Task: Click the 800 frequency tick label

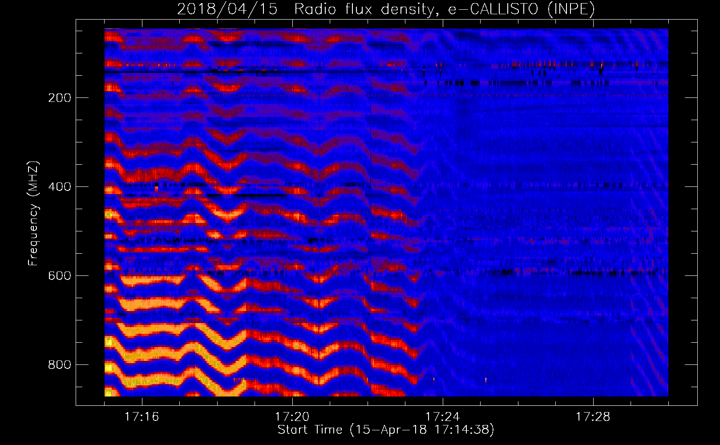Action: (60, 364)
